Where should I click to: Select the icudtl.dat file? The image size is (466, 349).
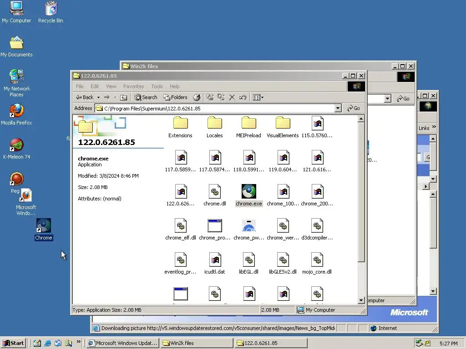tap(215, 264)
